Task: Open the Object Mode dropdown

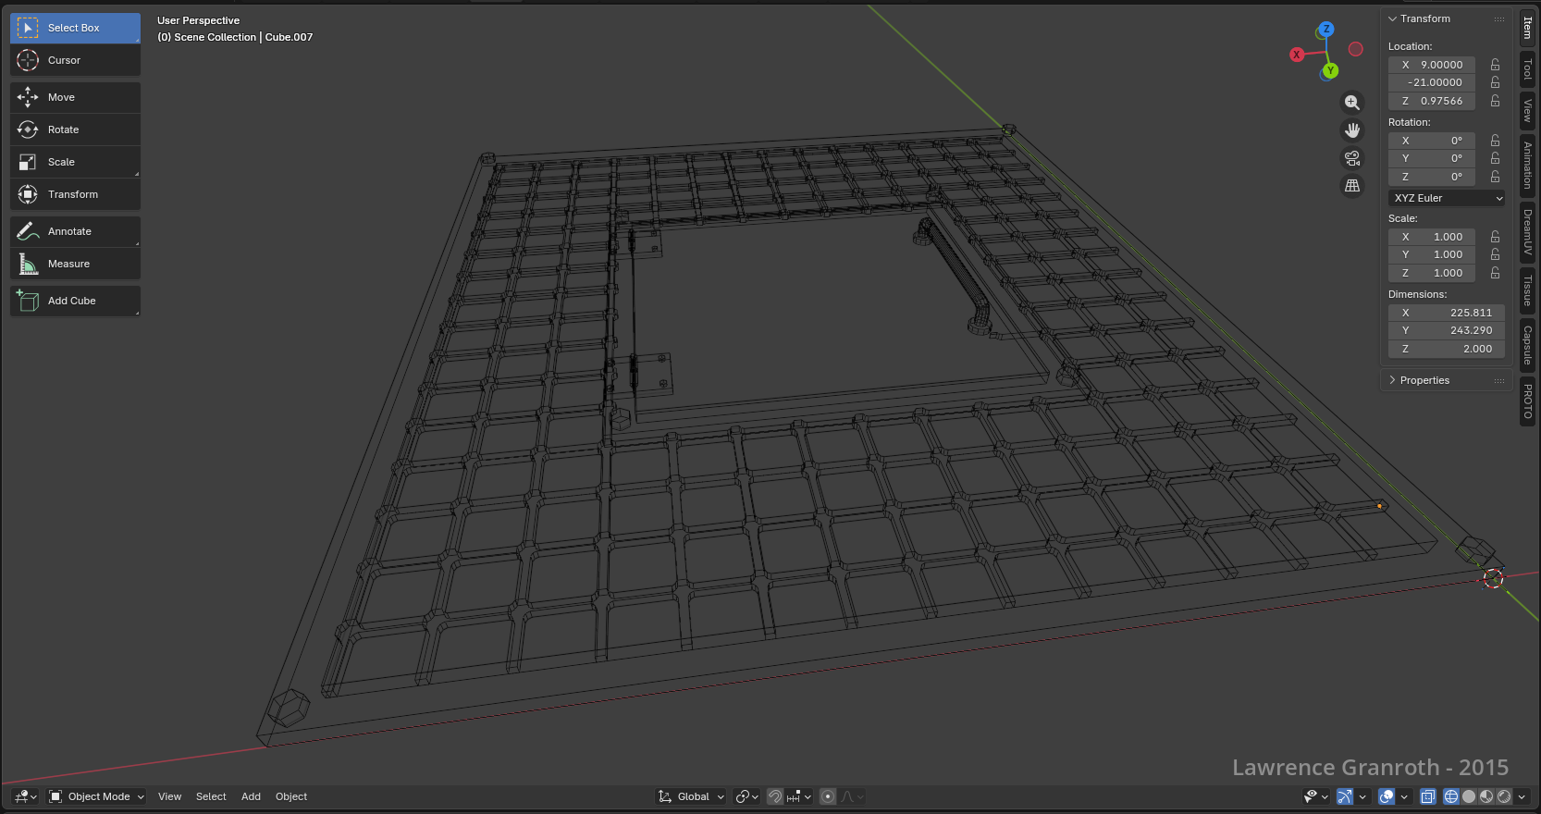Action: [x=97, y=796]
